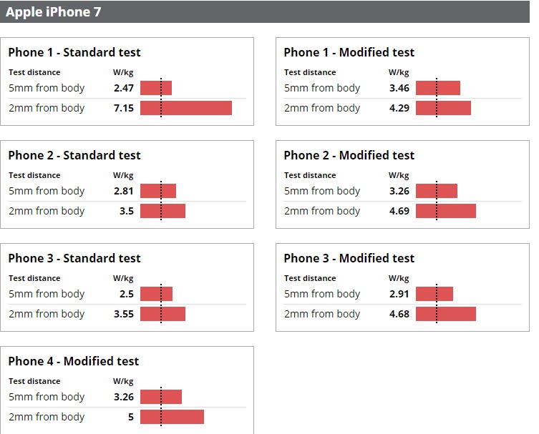Image resolution: width=539 pixels, height=434 pixels.
Task: Select the Phone 1 - Modified test heading
Action: 349,52
